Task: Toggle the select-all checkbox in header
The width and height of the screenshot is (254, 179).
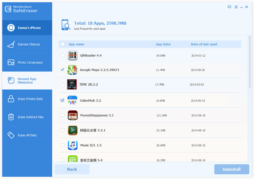Action: click(x=63, y=44)
